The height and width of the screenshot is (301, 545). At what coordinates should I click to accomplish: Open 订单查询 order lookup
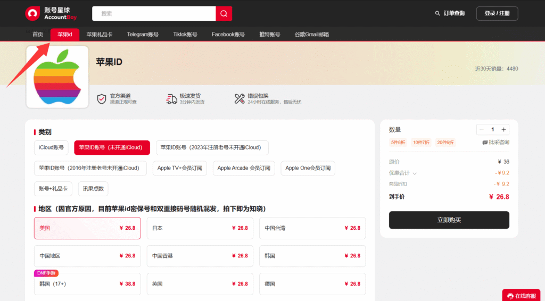point(450,13)
